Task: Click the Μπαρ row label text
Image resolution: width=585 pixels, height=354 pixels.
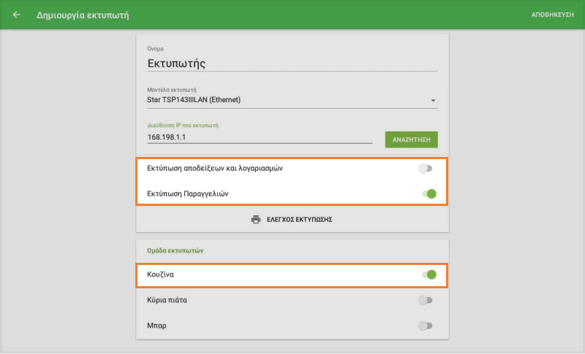Action: [156, 326]
